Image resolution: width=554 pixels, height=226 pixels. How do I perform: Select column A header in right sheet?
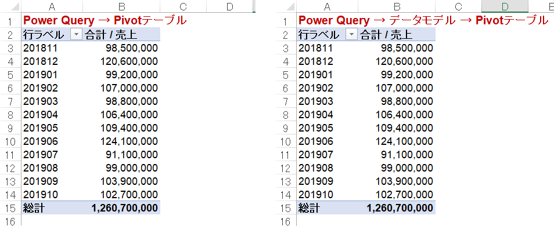(x=327, y=7)
